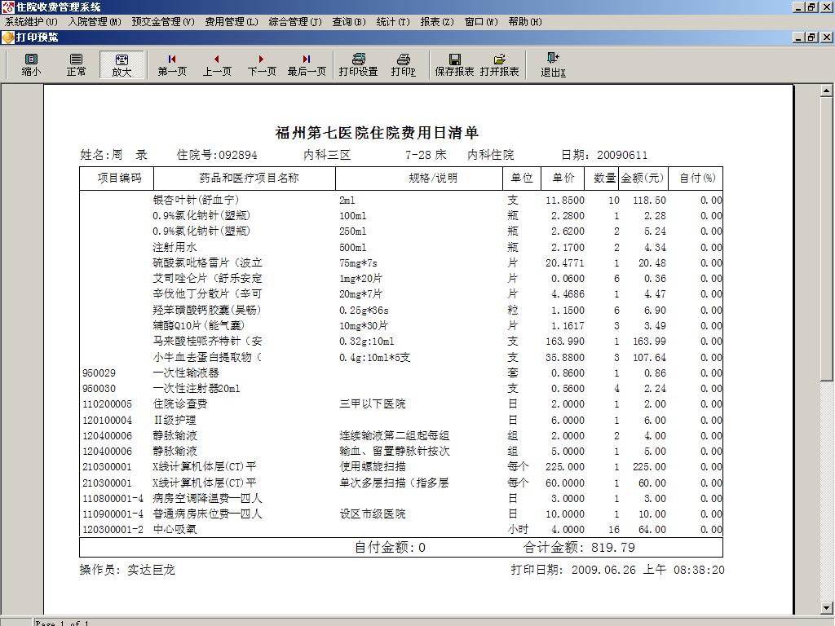Open the 预交金管理(V) menu
The width and height of the screenshot is (835, 626).
point(163,22)
